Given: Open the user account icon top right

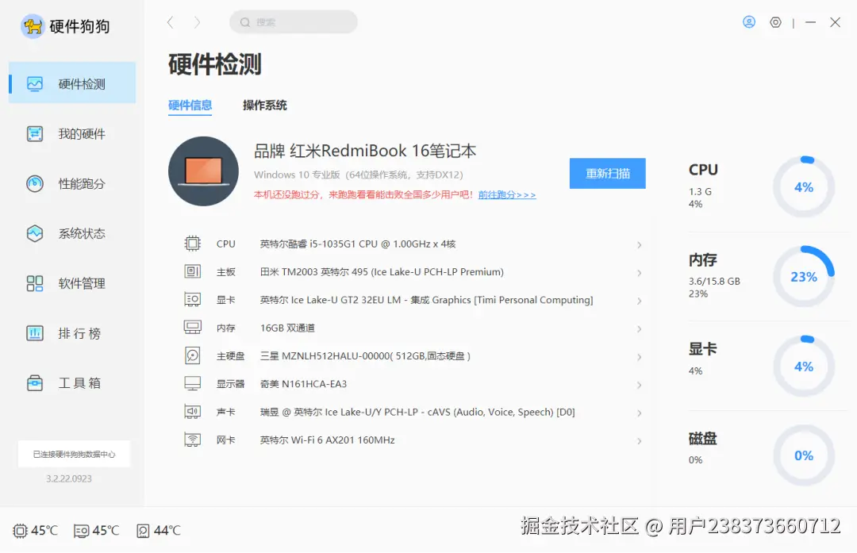Looking at the screenshot, I should click(749, 21).
